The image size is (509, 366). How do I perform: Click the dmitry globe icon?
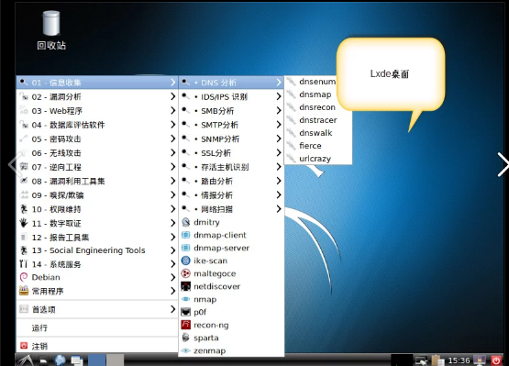(x=185, y=222)
